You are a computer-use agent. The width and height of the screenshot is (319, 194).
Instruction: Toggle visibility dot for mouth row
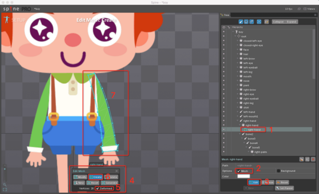click(x=224, y=76)
